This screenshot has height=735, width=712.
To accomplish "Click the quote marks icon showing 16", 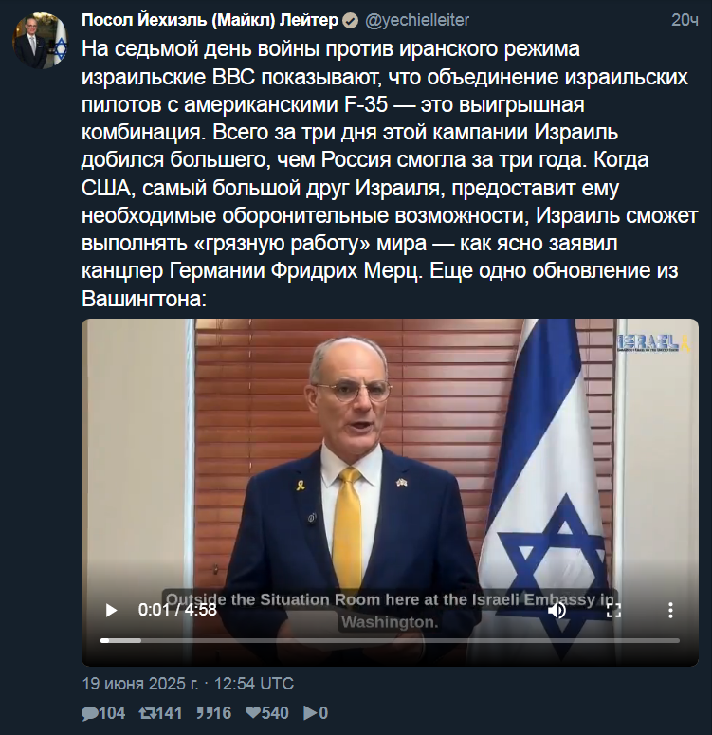I will 205,713.
